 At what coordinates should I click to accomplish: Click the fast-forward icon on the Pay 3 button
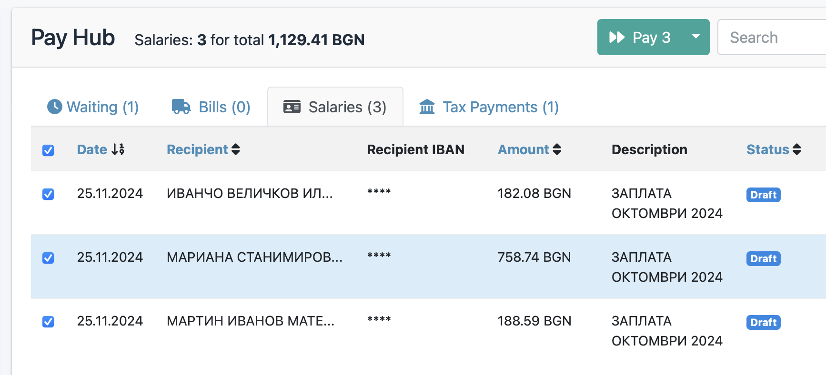click(x=617, y=37)
